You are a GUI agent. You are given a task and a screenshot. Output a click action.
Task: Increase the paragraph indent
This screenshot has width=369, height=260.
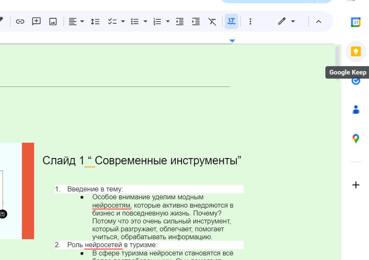tap(196, 21)
